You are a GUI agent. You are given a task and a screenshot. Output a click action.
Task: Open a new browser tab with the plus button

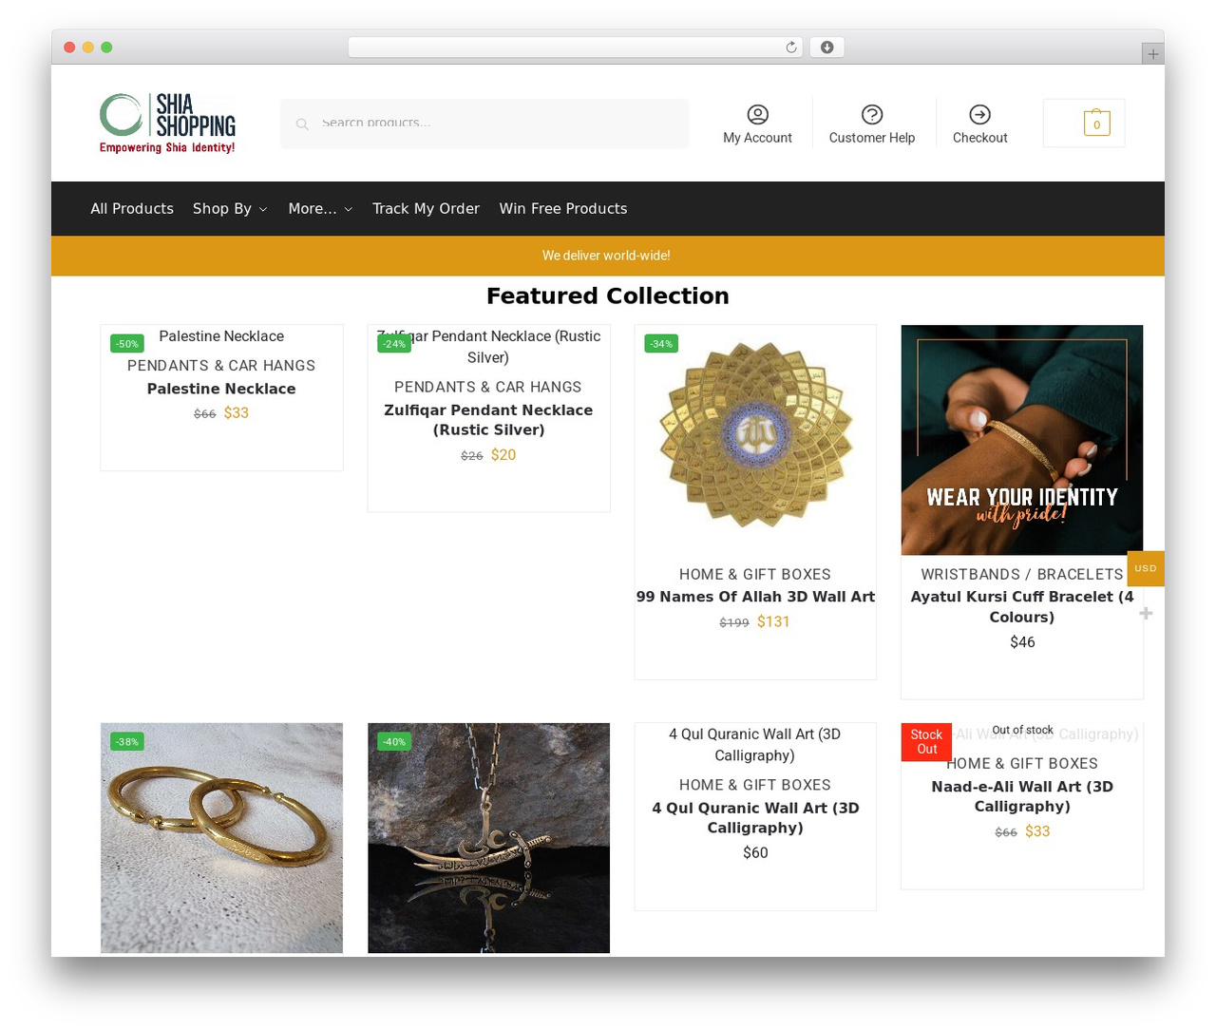pos(1152,54)
